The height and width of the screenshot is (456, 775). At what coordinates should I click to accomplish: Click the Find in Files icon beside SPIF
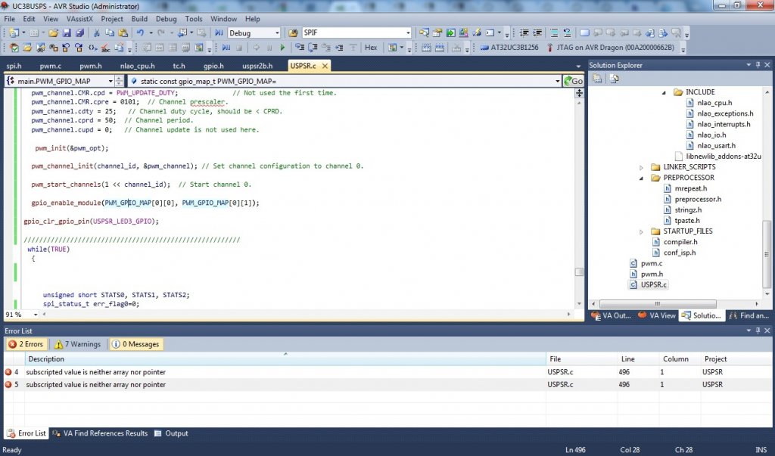[293, 33]
